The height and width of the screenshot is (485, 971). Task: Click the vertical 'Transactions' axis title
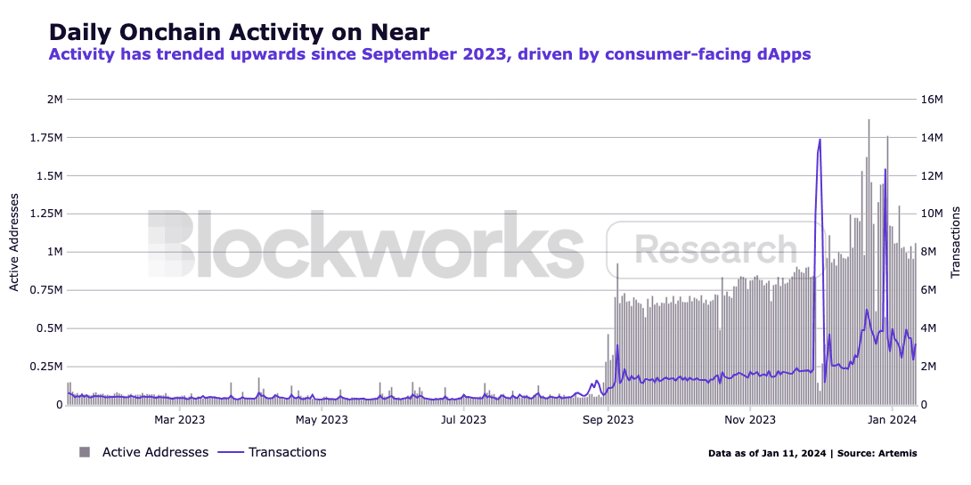point(956,242)
